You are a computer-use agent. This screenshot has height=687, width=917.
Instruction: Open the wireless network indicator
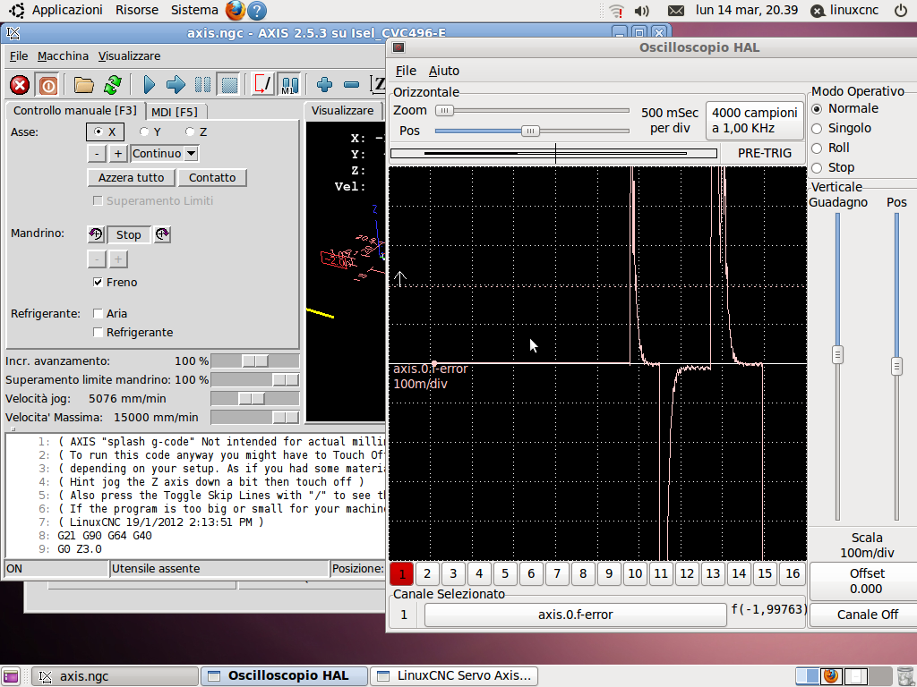click(616, 11)
